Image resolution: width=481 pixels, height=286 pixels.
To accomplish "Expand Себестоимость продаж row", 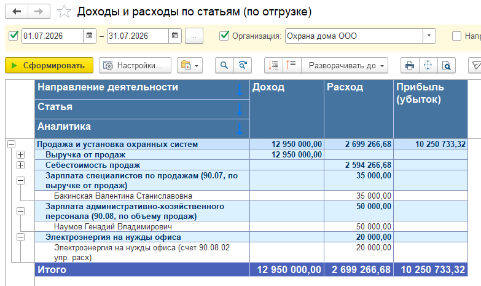I will pos(20,165).
